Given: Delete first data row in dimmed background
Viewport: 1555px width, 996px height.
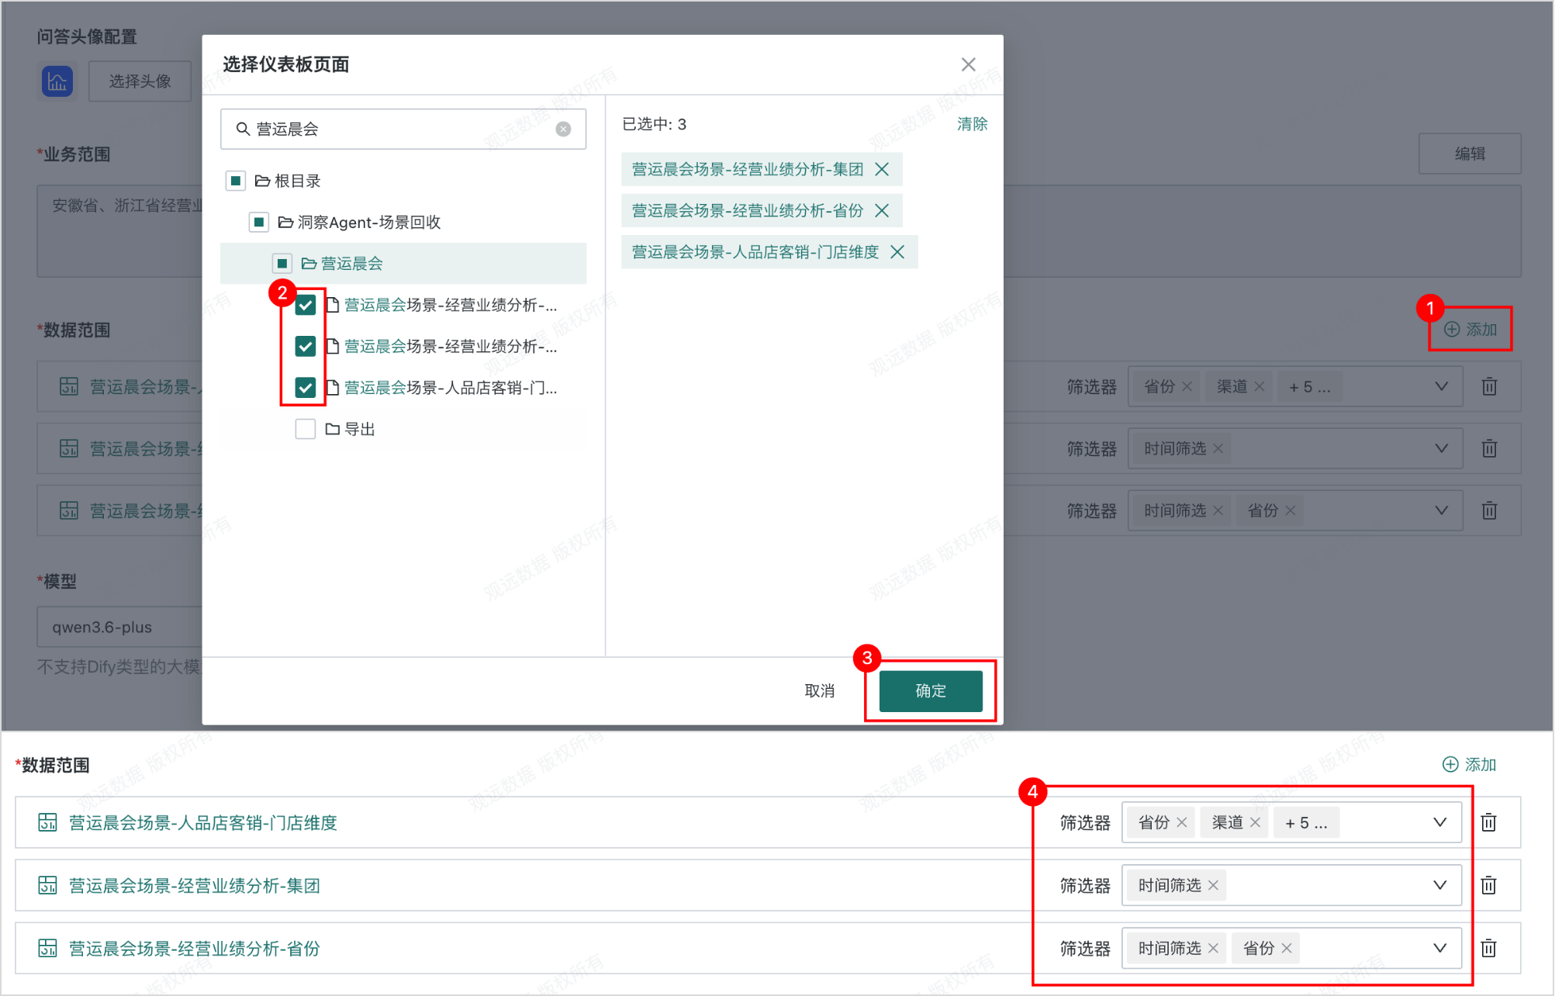Looking at the screenshot, I should [1490, 386].
